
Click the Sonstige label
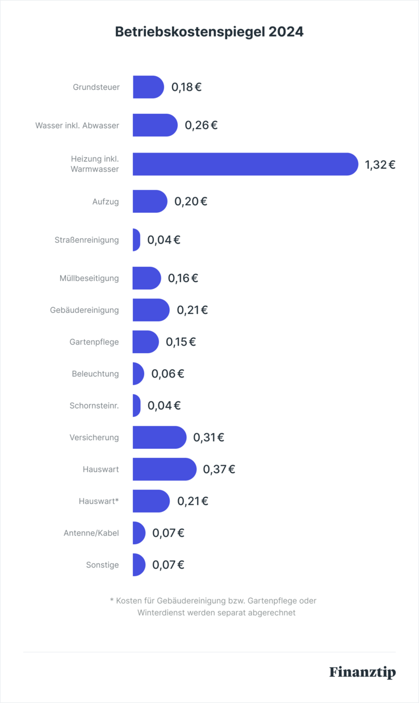point(103,565)
